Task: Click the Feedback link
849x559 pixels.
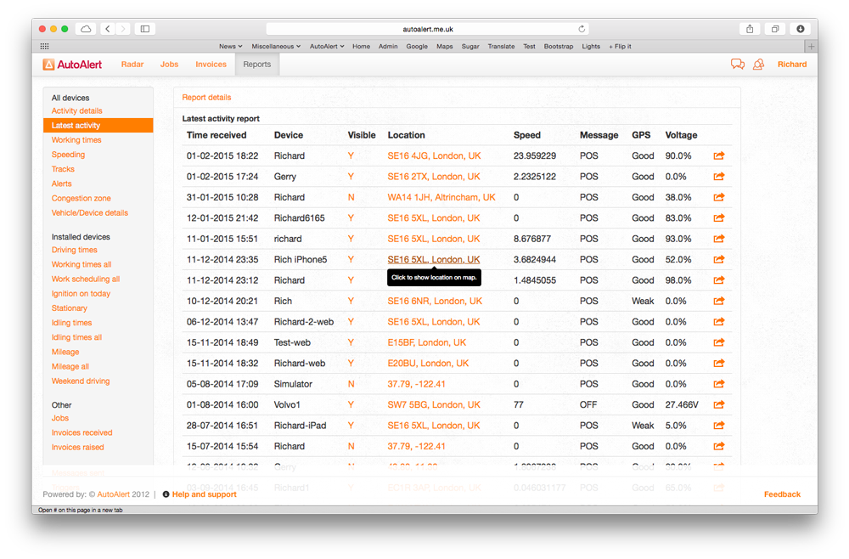Action: coord(782,494)
